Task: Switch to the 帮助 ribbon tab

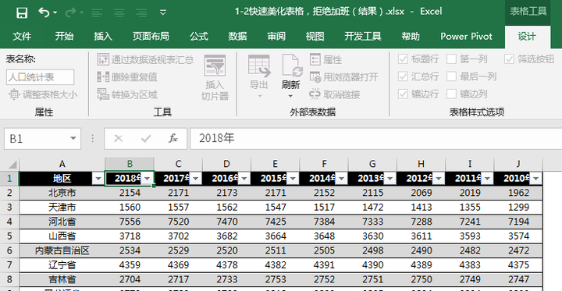Action: click(x=411, y=36)
